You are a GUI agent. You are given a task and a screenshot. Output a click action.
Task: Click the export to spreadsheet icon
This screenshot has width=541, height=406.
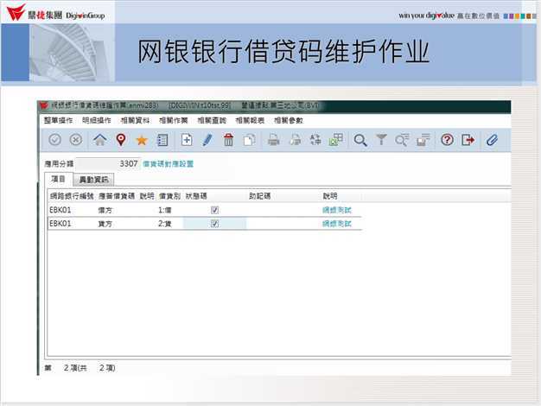click(336, 140)
